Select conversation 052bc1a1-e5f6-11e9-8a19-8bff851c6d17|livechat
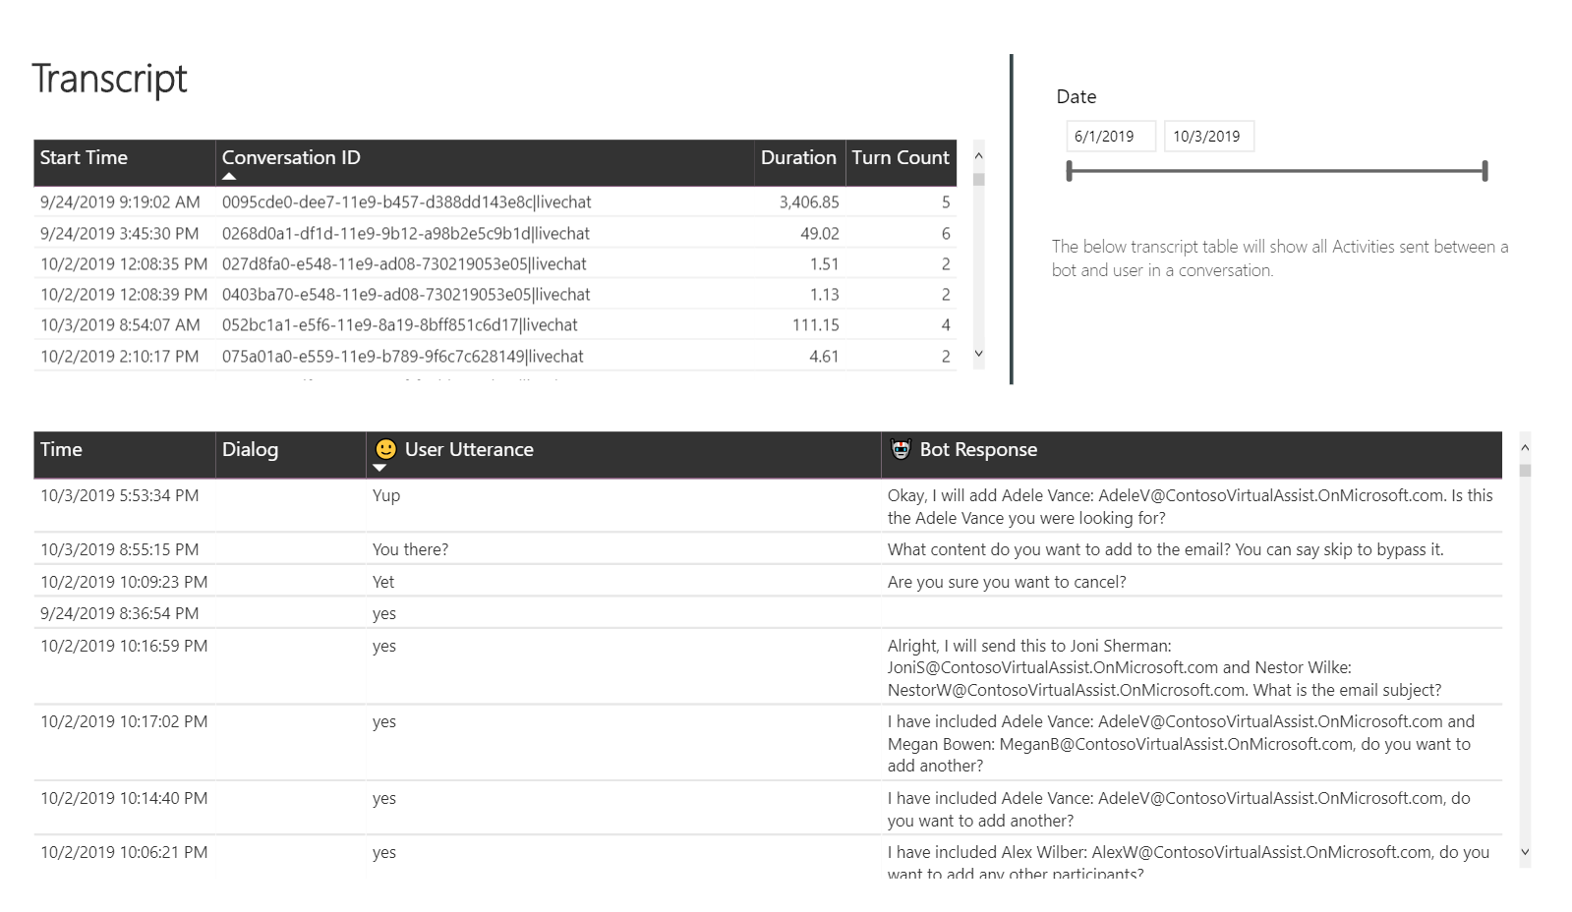Image resolution: width=1572 pixels, height=912 pixels. click(399, 325)
